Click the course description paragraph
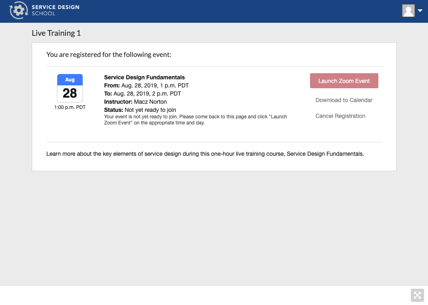This screenshot has height=305, width=428. [205, 154]
